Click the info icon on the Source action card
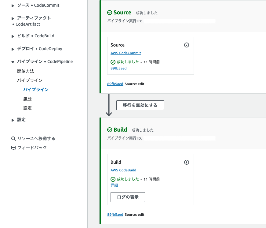 point(187,45)
